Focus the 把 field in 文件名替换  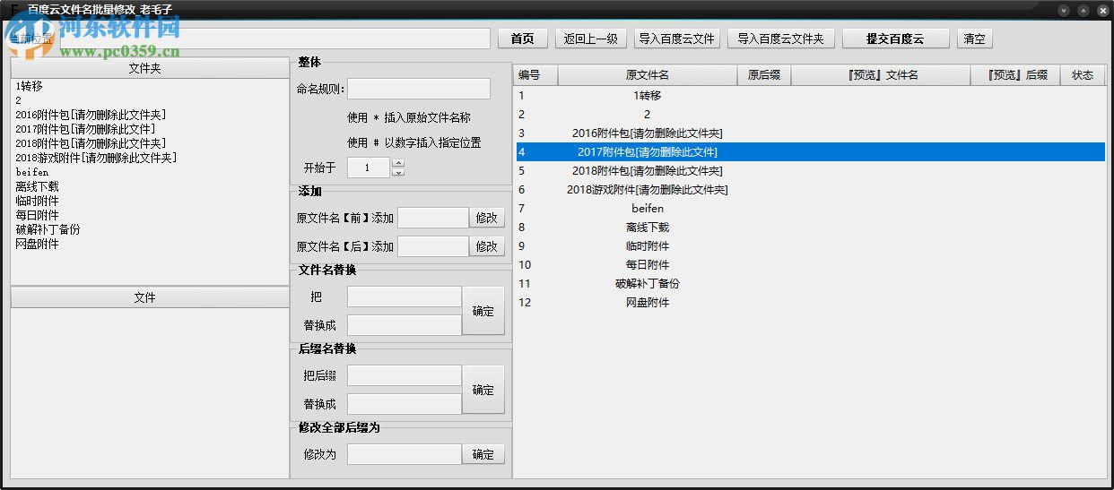coord(405,297)
